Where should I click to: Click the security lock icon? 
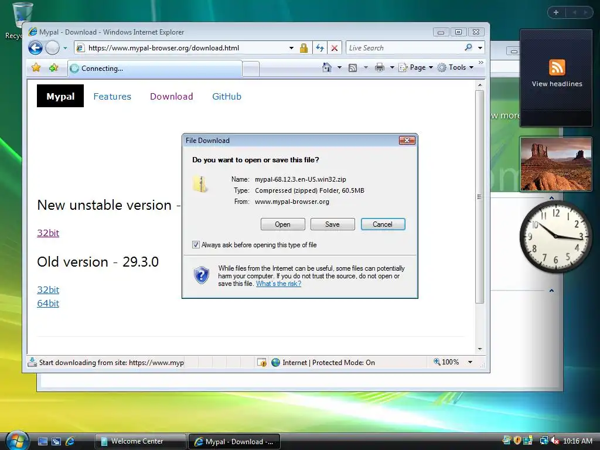pos(304,48)
